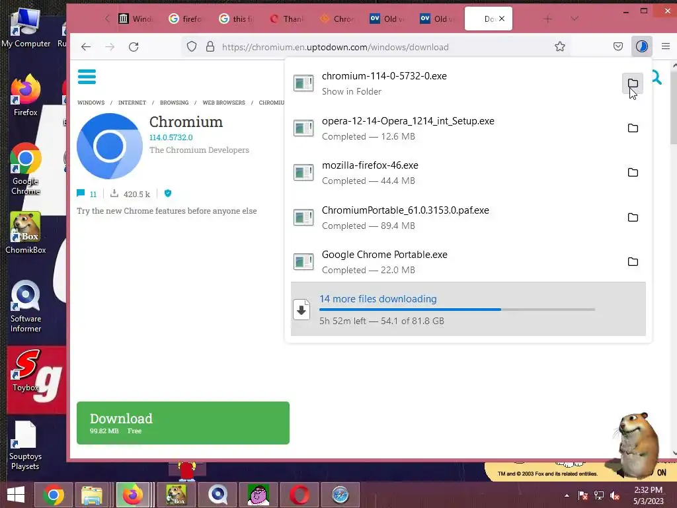This screenshot has width=677, height=508.
Task: Open the ChromiumPortable_61.0.3153.0.paf.exe entry
Action: click(x=454, y=217)
